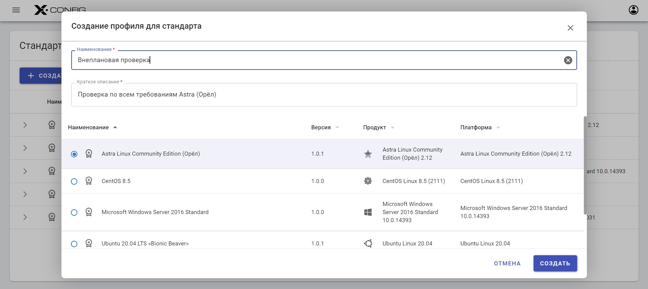Click the dialog's vertical scrollbar
The height and width of the screenshot is (289, 648).
[x=585, y=165]
